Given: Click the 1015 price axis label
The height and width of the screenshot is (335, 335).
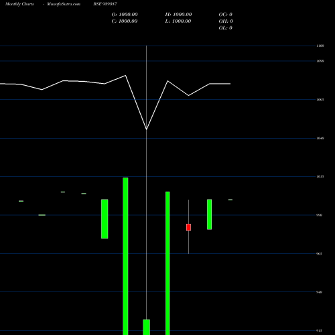Looking at the screenshot, I should pyautogui.click(x=320, y=177).
